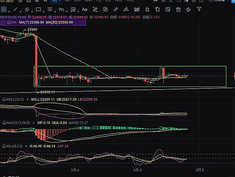Select the freehand brush tool
Screen dimensions: 235x177
tap(126, 9)
